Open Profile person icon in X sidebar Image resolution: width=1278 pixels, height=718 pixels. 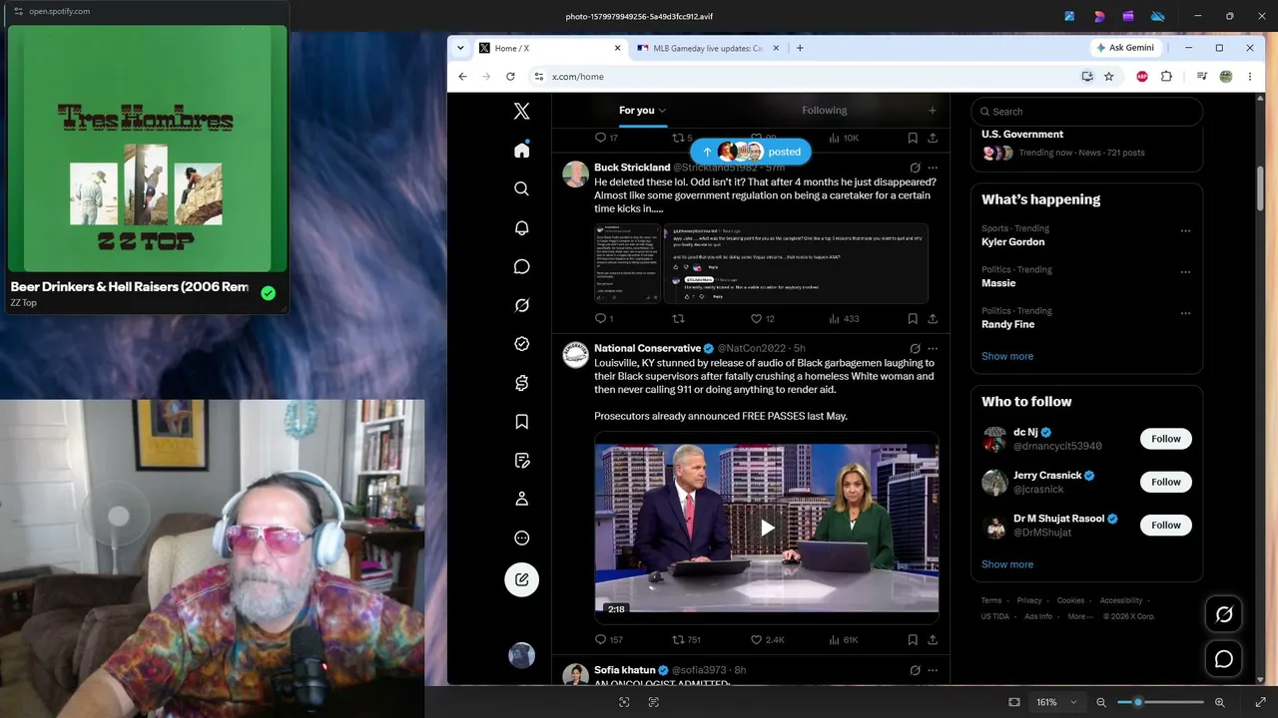(x=521, y=500)
